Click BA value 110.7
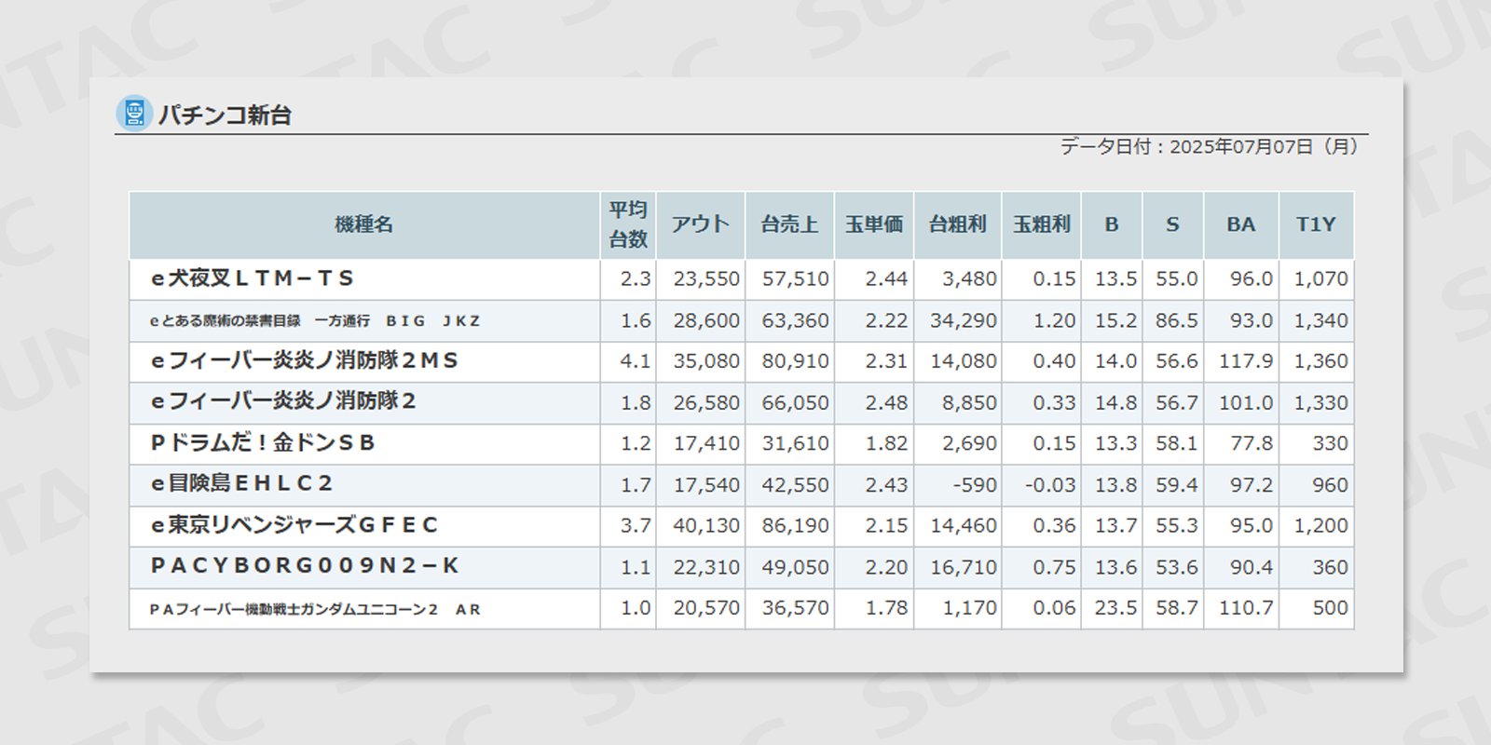 (x=1246, y=608)
